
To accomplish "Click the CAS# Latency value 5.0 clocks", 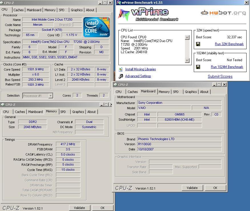I will click(68, 154).
